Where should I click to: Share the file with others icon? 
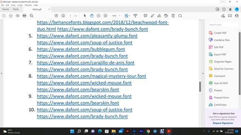tap(237, 16)
